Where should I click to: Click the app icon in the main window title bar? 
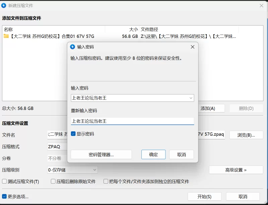tap(4, 5)
